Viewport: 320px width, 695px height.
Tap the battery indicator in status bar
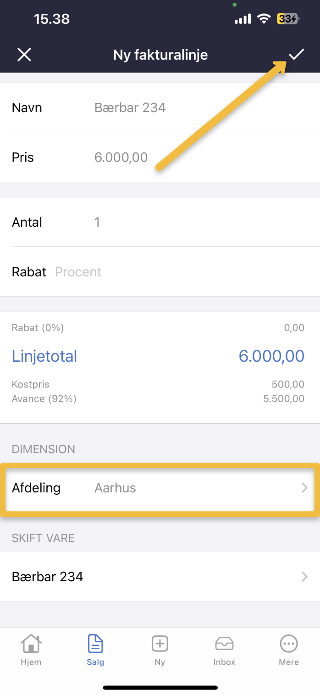pyautogui.click(x=288, y=19)
